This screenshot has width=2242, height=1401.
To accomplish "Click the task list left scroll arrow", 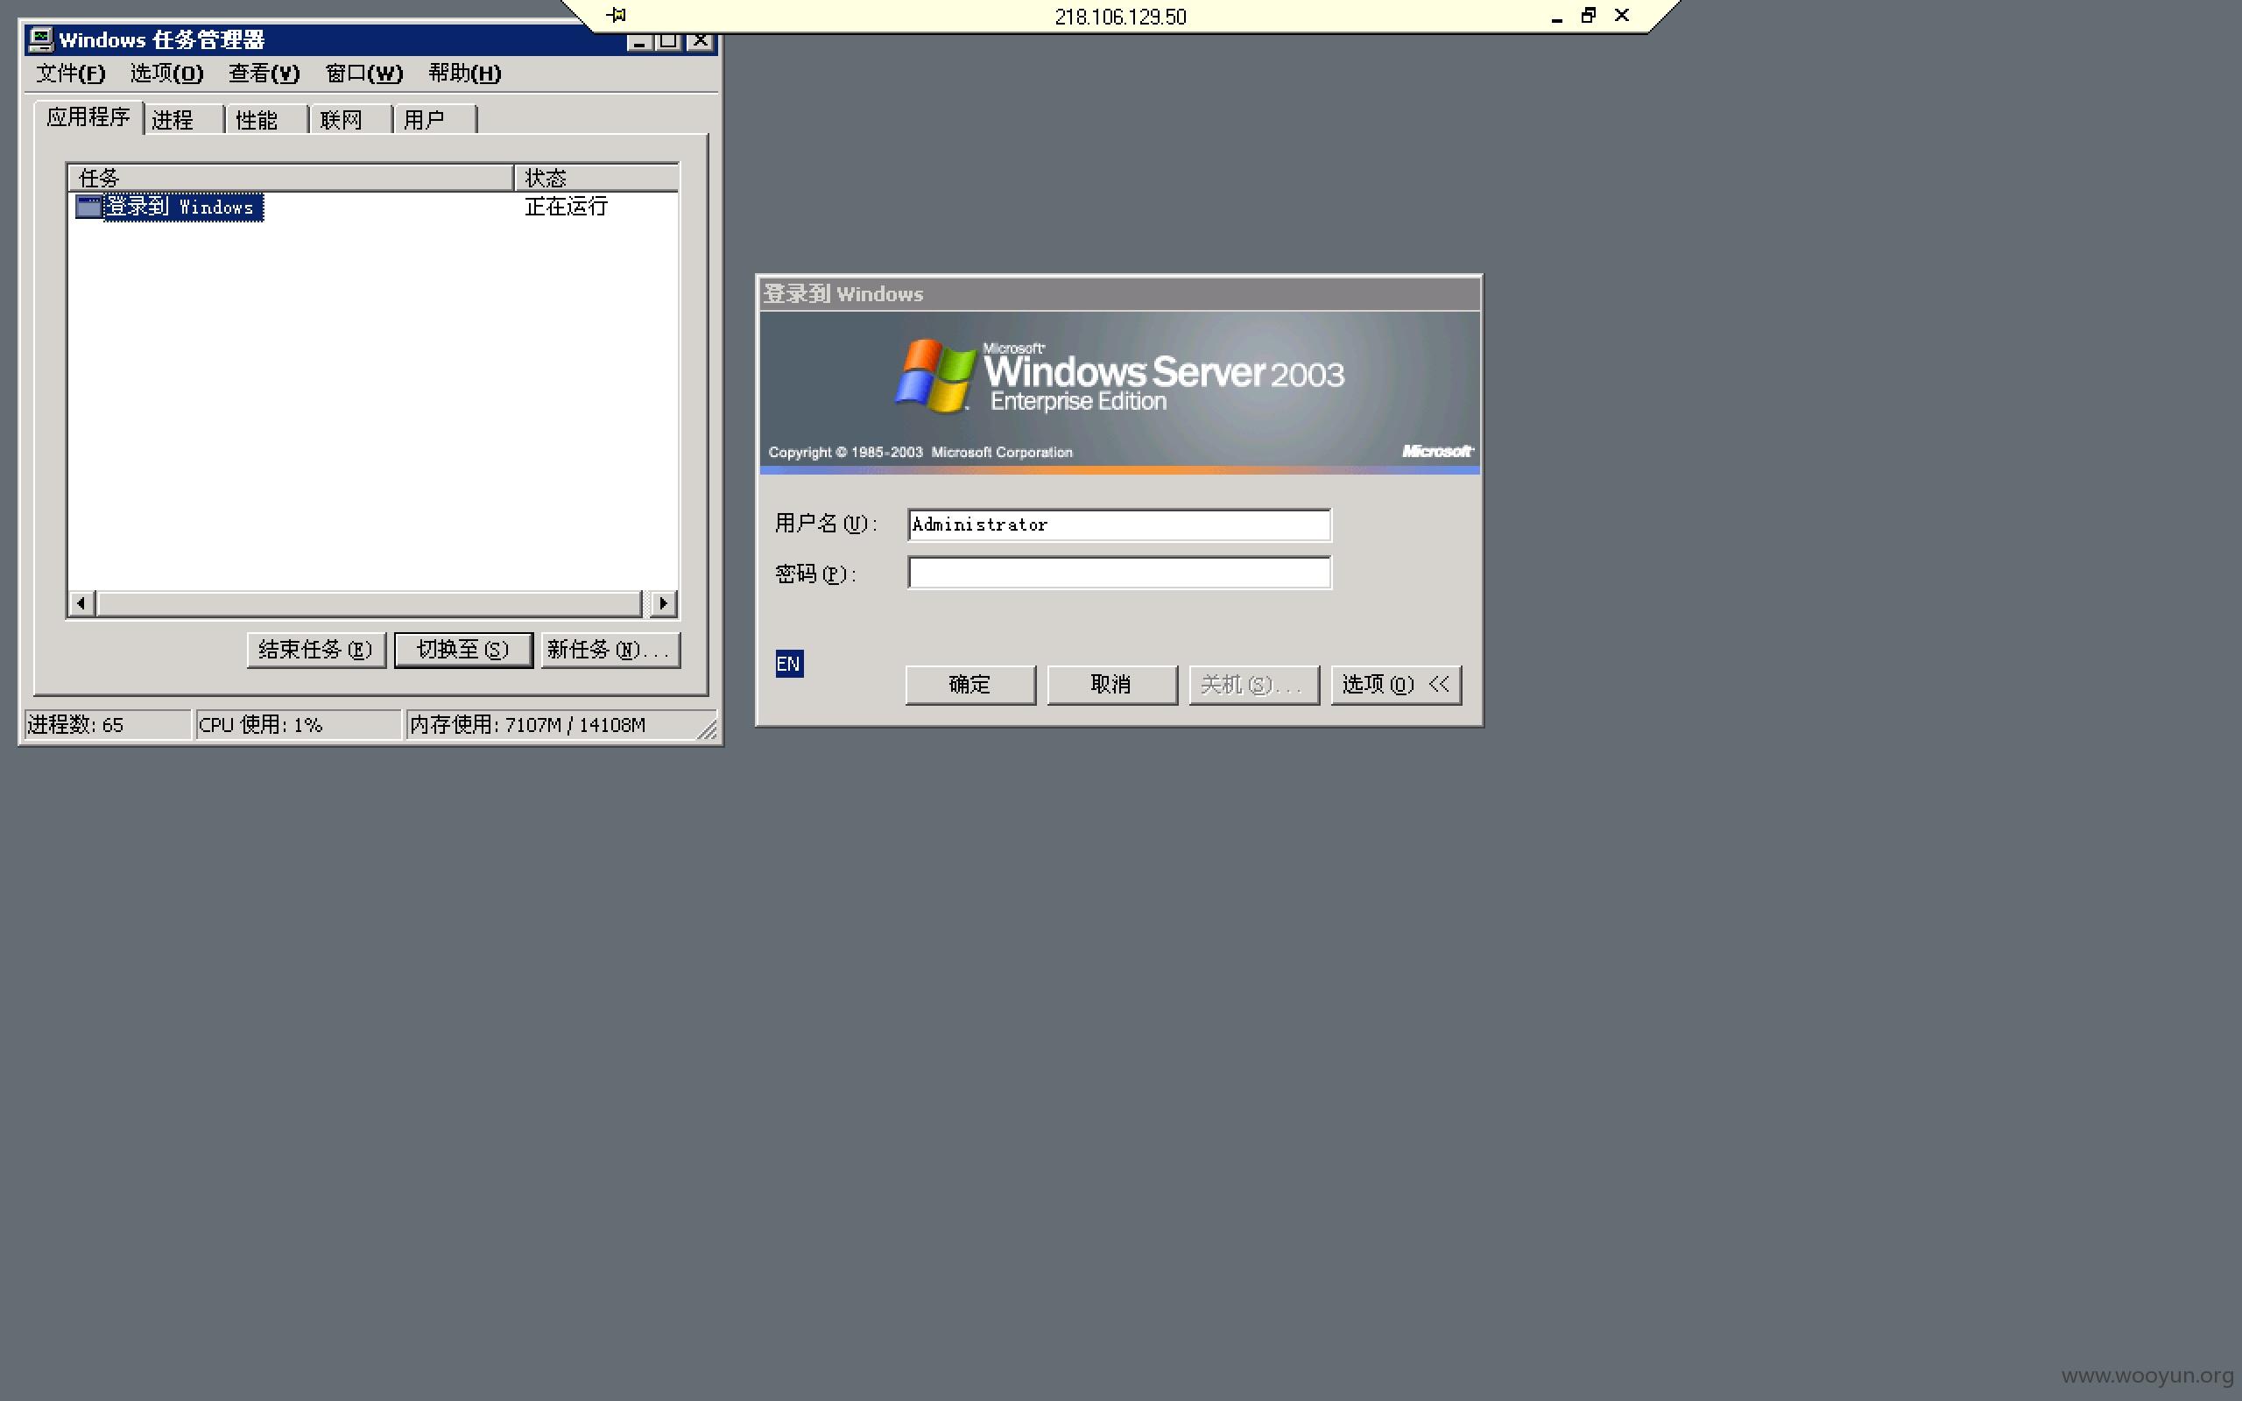I will coord(81,604).
